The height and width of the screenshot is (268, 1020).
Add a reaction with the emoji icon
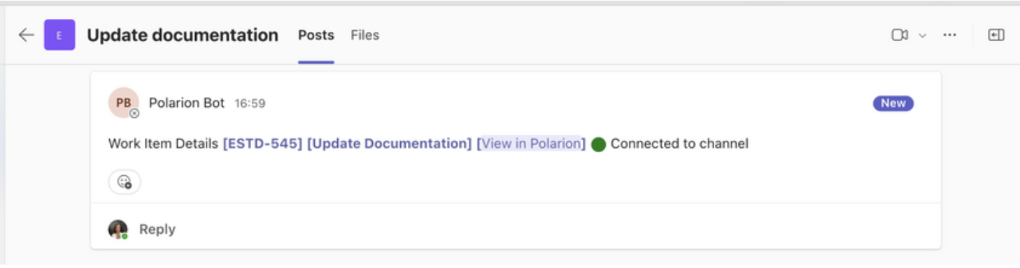[x=125, y=181]
